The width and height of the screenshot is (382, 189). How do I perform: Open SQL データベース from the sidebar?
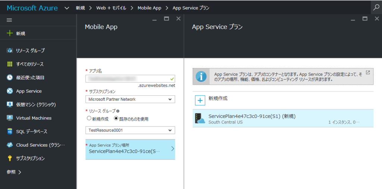[x=32, y=131]
